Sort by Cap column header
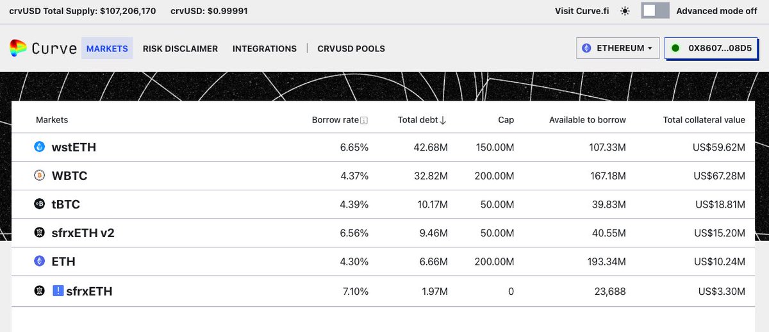 click(x=506, y=120)
